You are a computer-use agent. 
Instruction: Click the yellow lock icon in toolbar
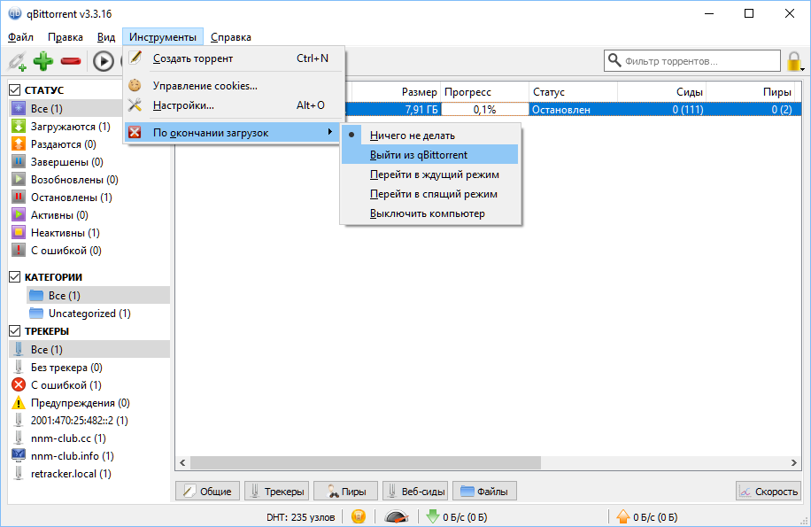coord(793,61)
